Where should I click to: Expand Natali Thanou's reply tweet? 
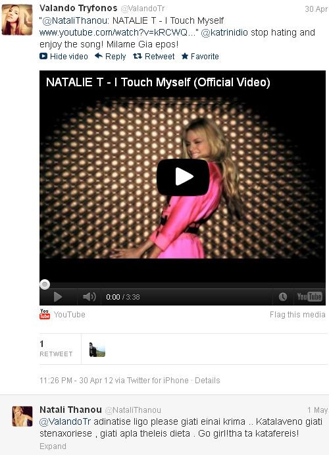[53, 446]
